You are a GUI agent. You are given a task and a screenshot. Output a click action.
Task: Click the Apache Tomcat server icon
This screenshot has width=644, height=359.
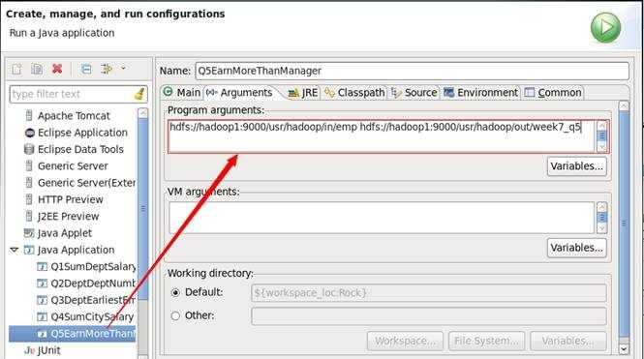pos(29,116)
